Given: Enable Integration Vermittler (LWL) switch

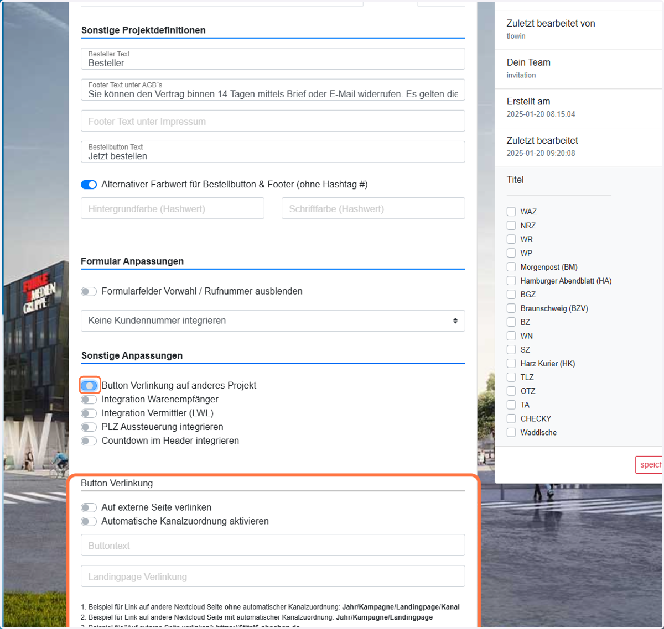Looking at the screenshot, I should (x=89, y=413).
